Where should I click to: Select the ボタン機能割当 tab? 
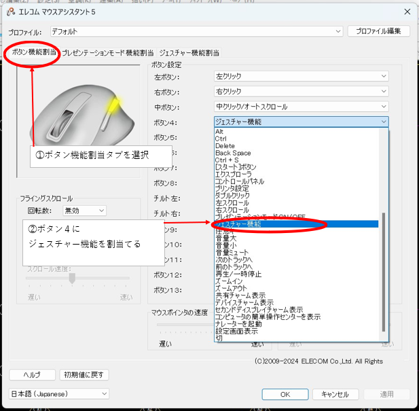(x=34, y=52)
